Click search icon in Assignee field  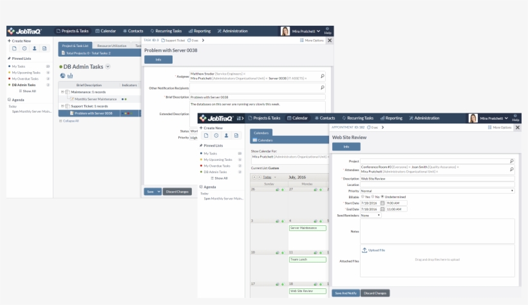click(322, 76)
